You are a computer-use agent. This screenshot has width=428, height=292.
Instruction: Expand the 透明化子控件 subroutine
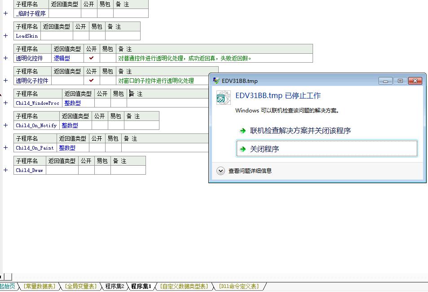[x=5, y=80]
